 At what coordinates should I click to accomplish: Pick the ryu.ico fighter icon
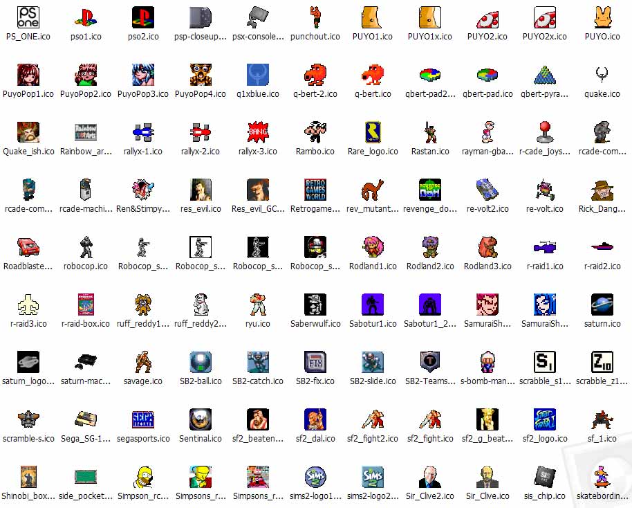[x=258, y=305]
